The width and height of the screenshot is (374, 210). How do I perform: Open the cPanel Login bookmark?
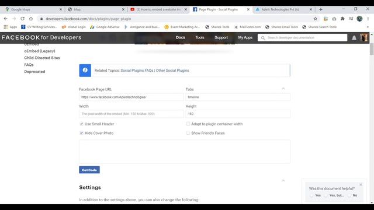pyautogui.click(x=74, y=27)
